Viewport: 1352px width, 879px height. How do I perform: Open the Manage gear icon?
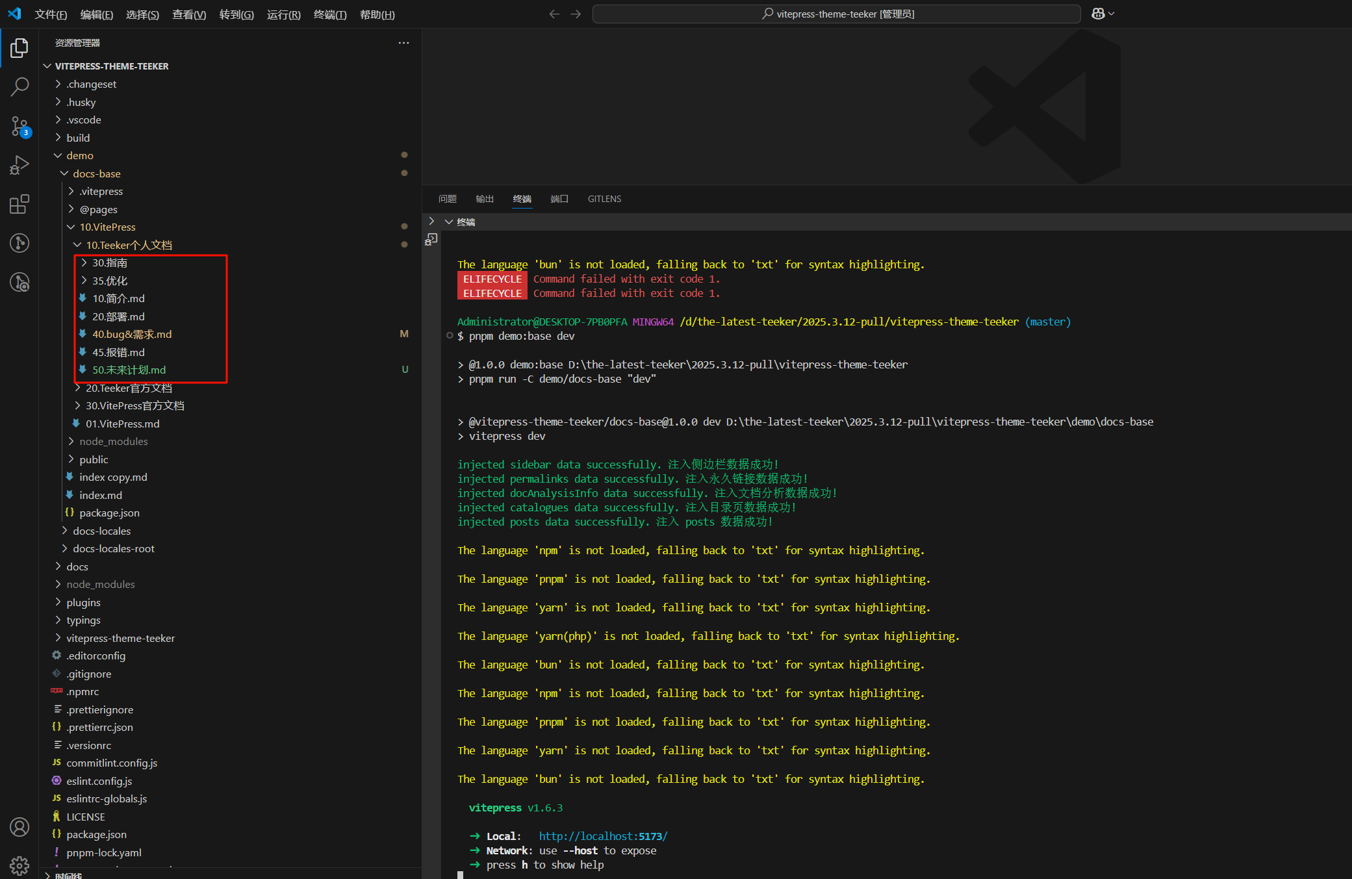tap(19, 865)
